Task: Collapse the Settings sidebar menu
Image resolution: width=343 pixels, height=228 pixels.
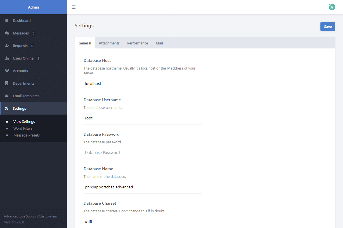Action: (x=33, y=108)
